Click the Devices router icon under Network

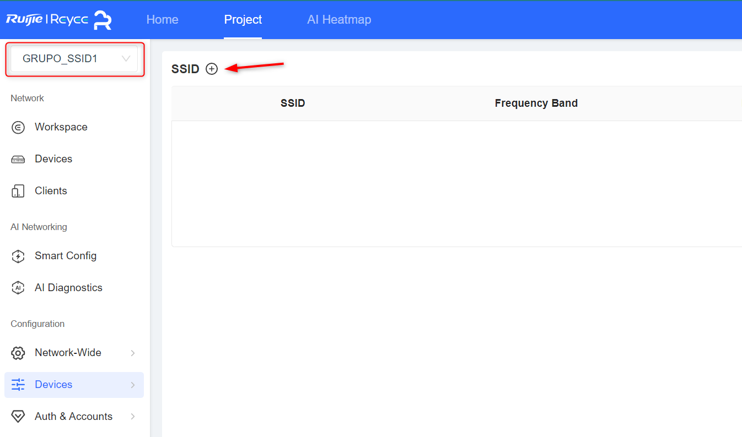[x=18, y=159]
